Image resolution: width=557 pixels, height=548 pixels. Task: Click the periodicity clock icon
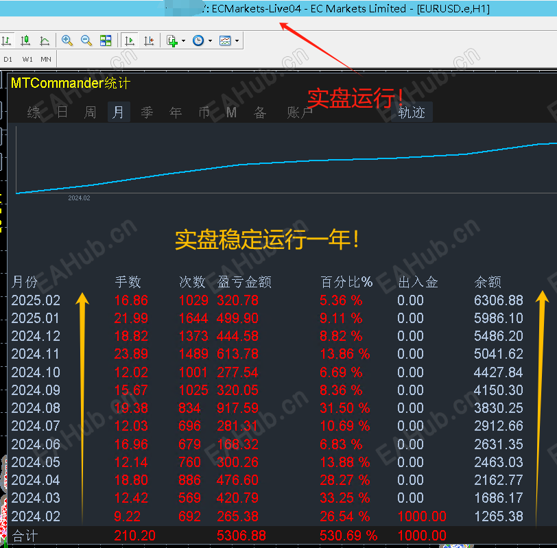coord(198,40)
